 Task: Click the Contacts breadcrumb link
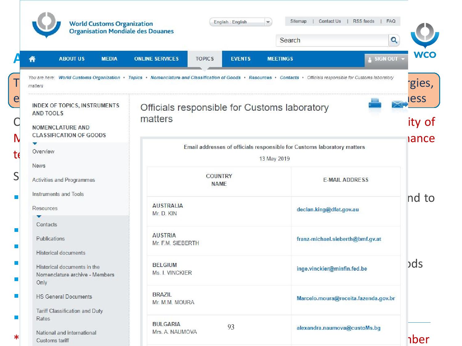(x=289, y=78)
